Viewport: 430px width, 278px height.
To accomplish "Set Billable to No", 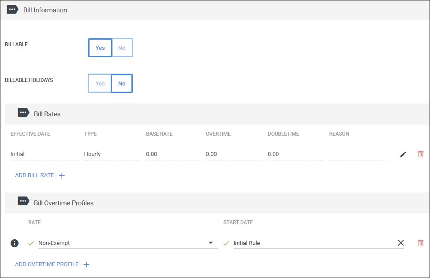I will pos(122,48).
